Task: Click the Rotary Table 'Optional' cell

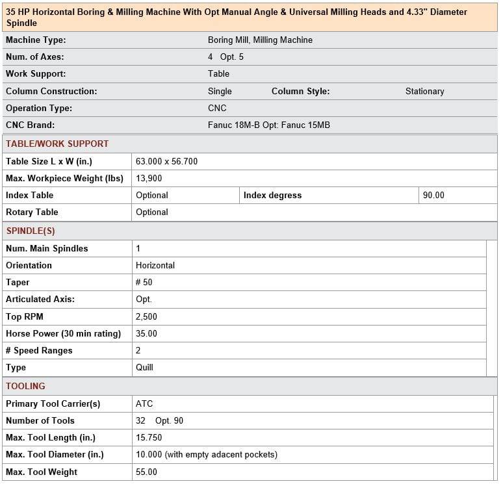Action: click(152, 212)
